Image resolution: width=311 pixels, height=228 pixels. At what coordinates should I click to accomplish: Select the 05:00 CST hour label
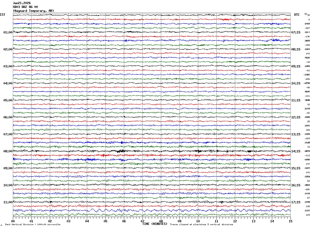pos(8,100)
